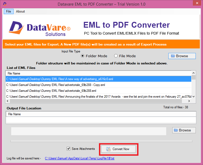Select the 'Announcing the finalists of the 2017 Awards' row

98,97
